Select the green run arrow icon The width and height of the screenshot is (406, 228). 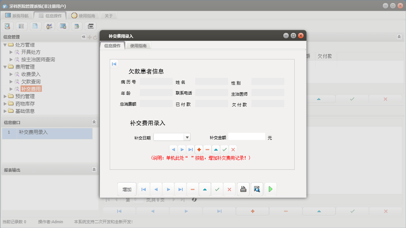click(x=271, y=189)
